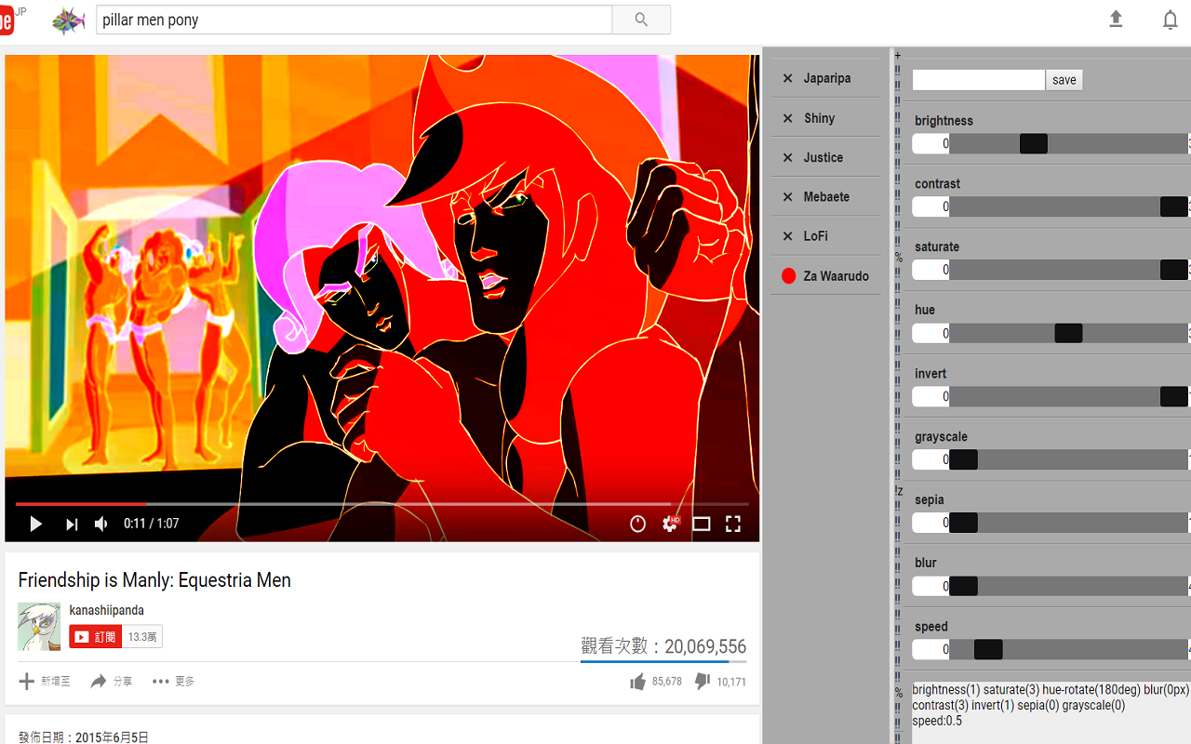Click the sepia slider handle

pos(963,523)
